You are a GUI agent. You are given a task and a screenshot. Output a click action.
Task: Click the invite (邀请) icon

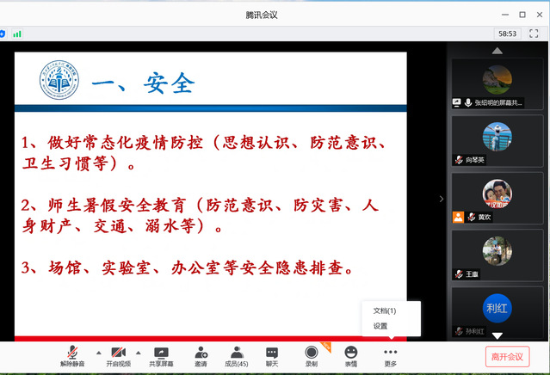pos(201,356)
